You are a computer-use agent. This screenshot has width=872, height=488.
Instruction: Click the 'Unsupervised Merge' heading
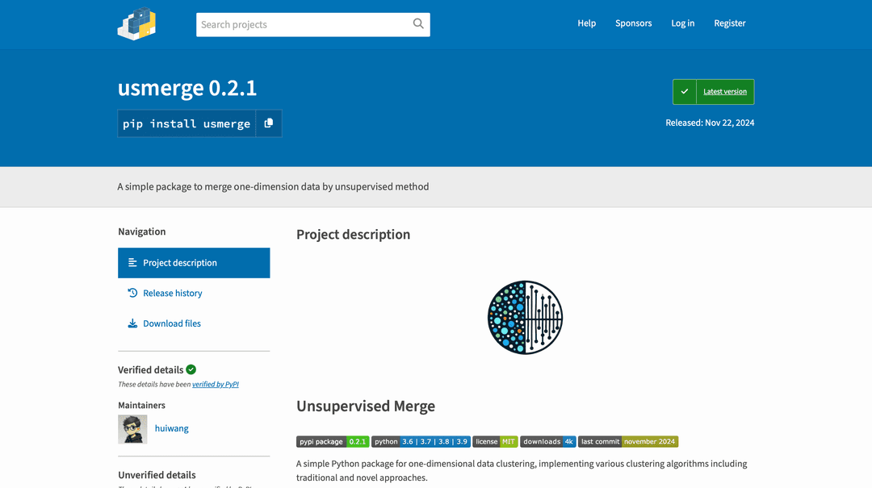[x=366, y=407]
